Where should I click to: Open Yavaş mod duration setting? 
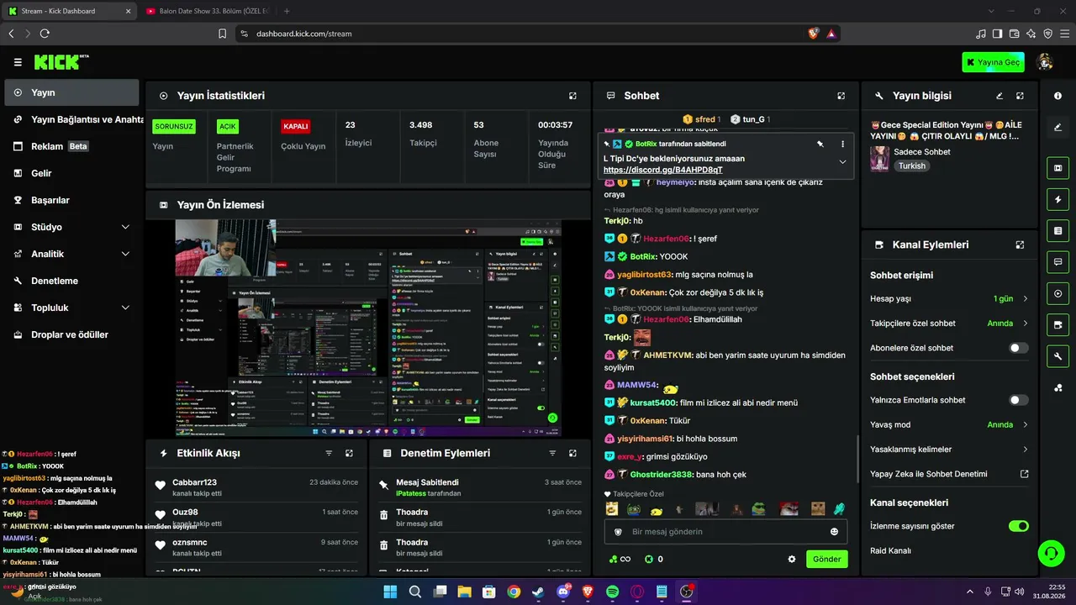949,424
